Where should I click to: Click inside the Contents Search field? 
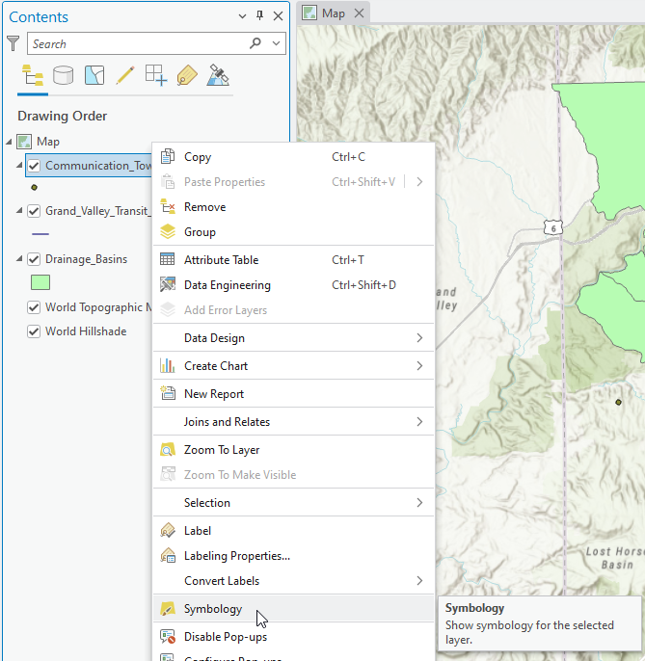pyautogui.click(x=135, y=43)
